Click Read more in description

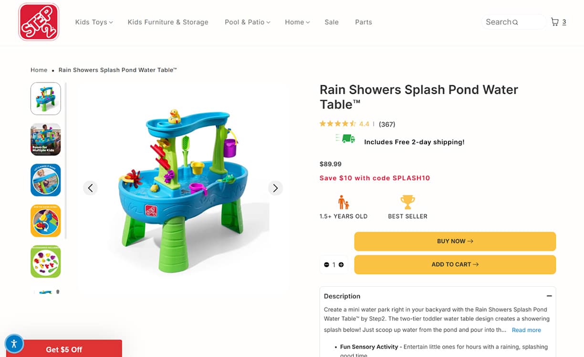pos(526,330)
